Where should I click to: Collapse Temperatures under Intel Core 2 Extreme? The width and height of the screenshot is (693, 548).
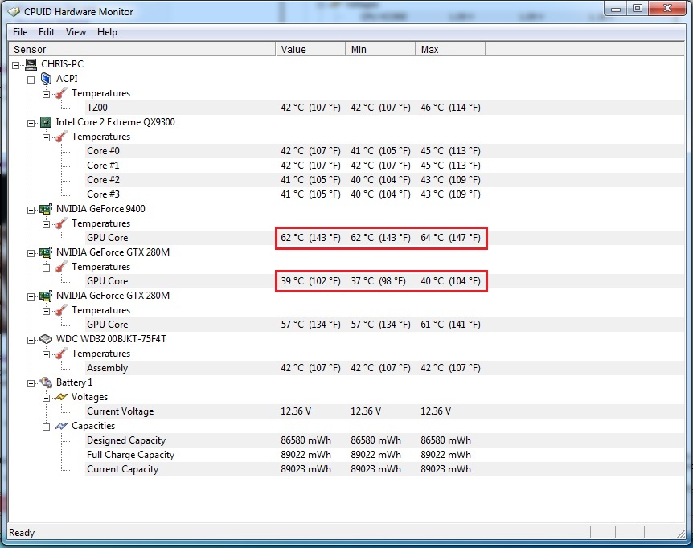(46, 137)
